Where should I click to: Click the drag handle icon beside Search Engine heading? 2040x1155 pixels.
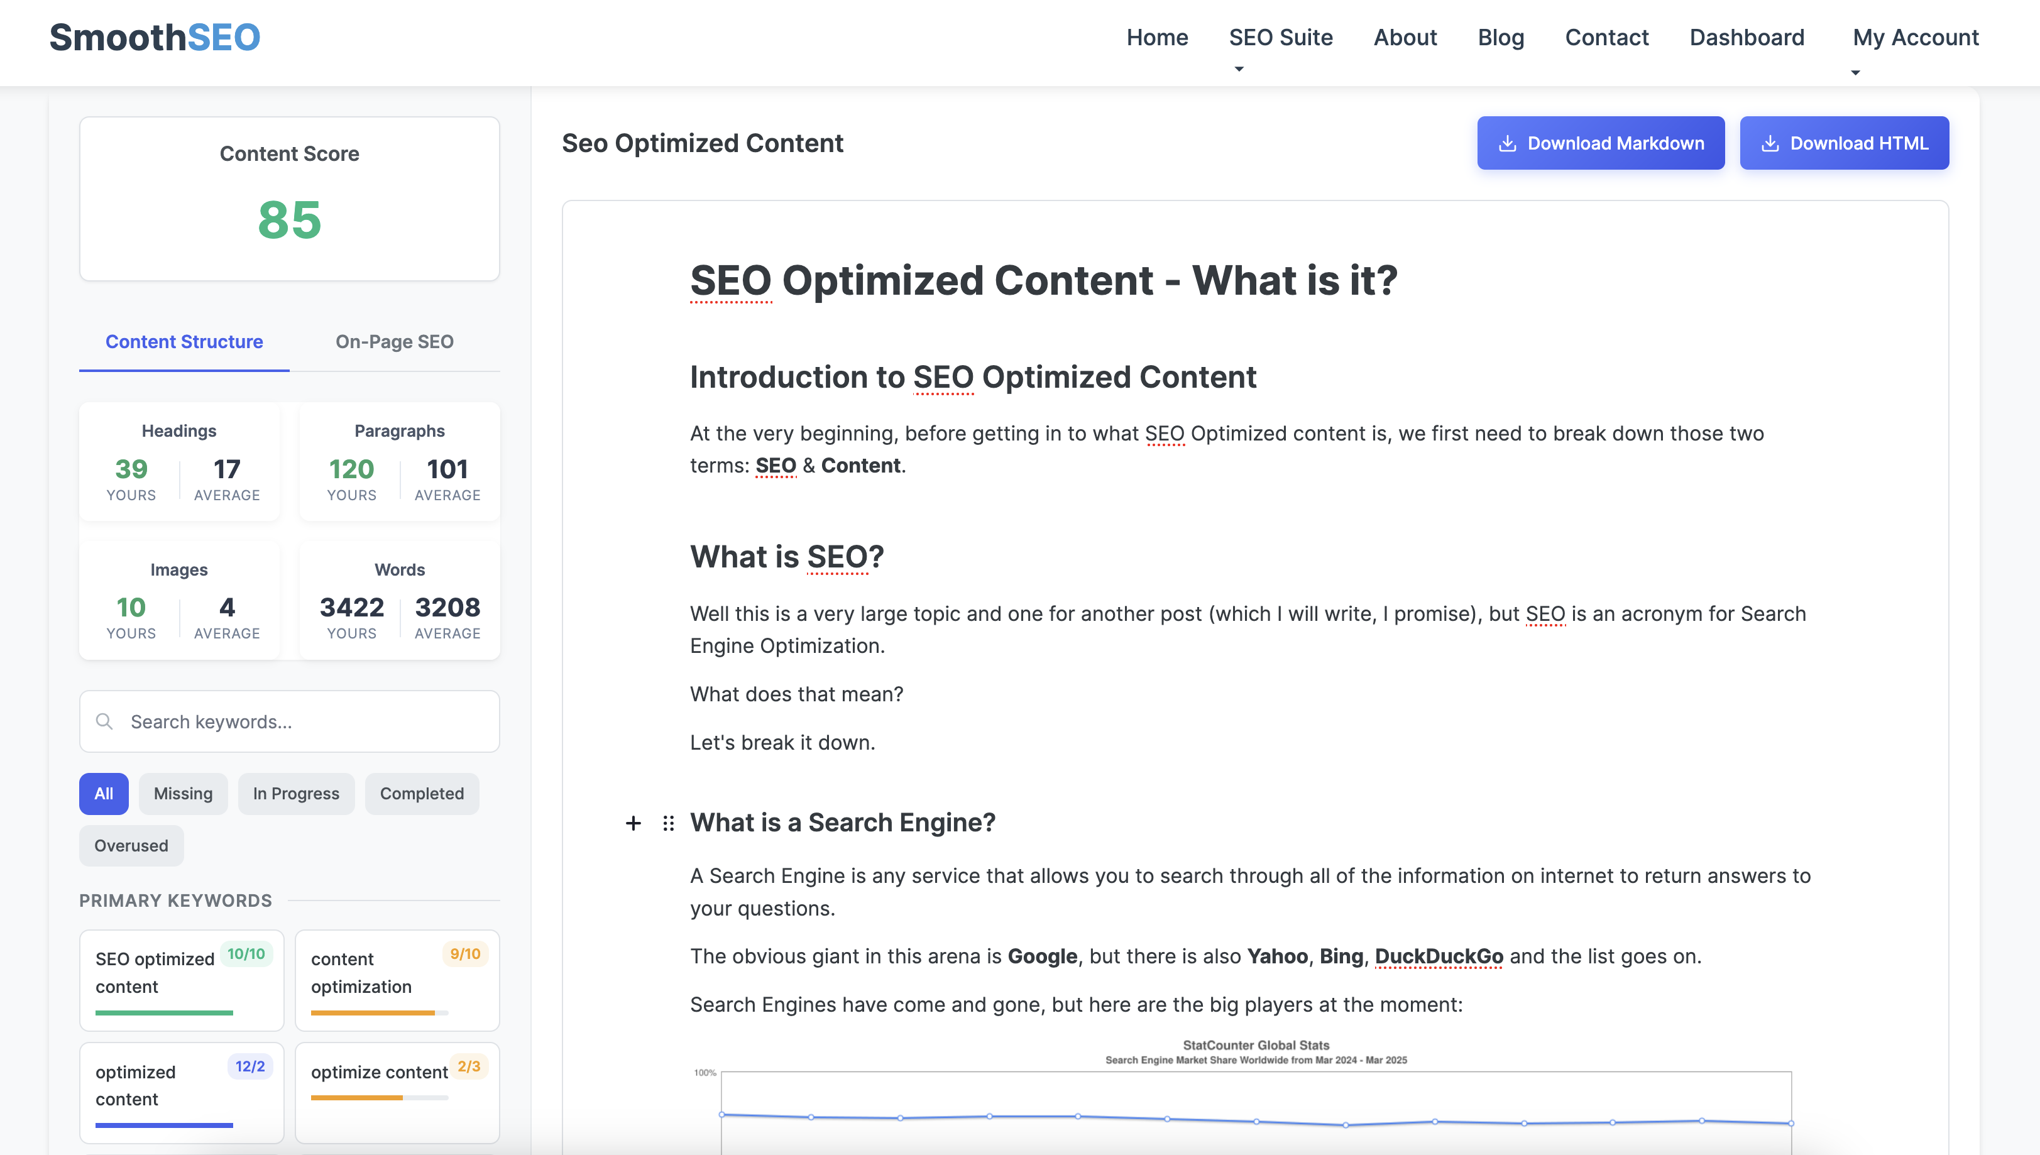(669, 823)
